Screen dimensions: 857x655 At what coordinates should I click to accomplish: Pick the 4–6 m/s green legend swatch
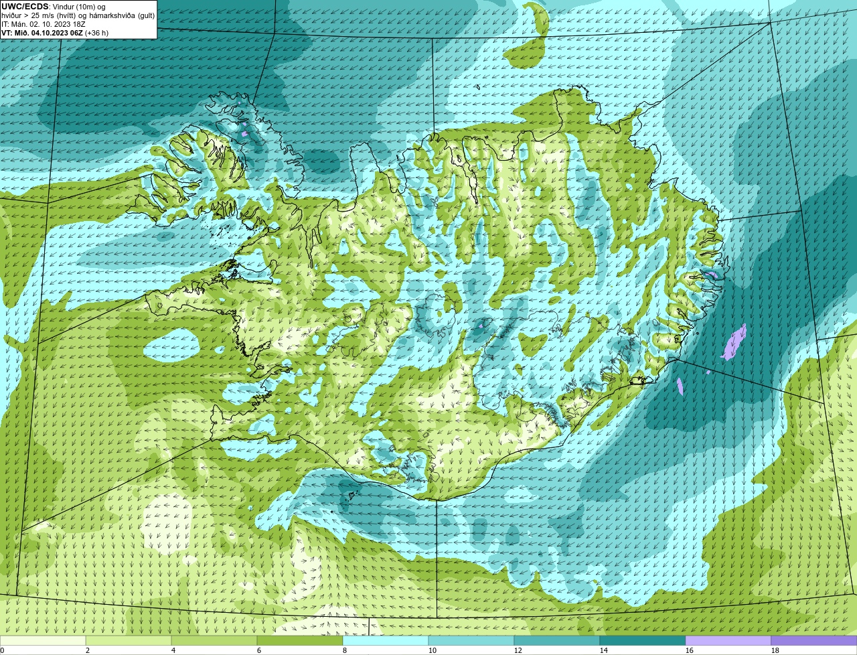coord(214,641)
